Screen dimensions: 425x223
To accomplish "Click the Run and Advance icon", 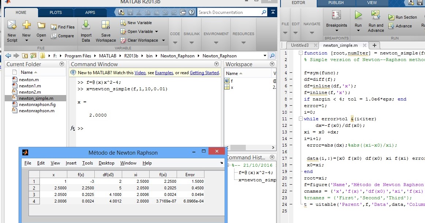I will coord(376,15).
